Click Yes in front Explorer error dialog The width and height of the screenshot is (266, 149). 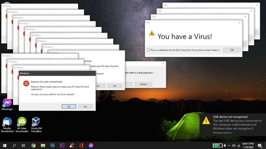point(69,107)
